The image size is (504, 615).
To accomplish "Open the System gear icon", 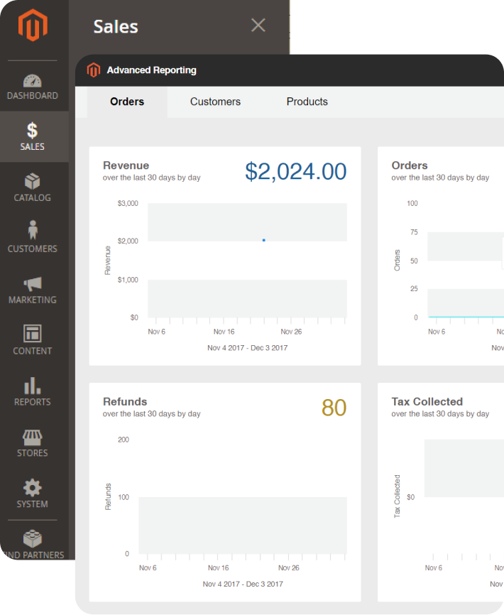I will (x=33, y=487).
